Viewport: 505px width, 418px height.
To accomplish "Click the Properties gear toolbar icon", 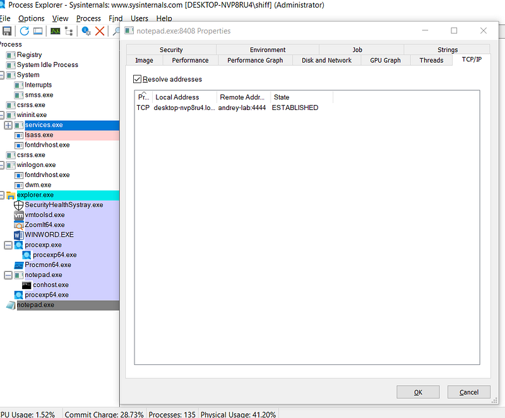I will click(86, 31).
